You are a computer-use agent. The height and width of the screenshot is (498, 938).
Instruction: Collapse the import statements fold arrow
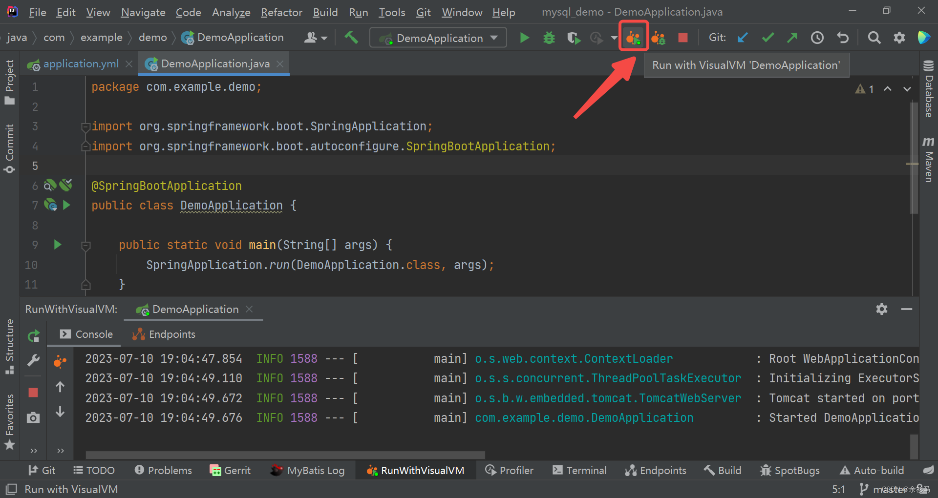coord(85,126)
